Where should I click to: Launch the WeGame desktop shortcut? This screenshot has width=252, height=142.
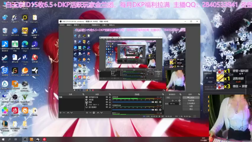point(15,72)
